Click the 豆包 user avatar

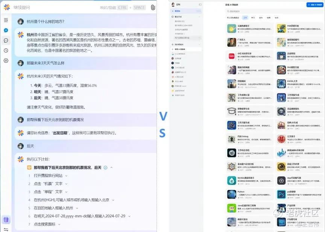173,5
